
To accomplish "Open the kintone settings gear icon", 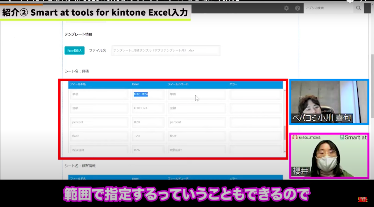I will tap(286, 8).
